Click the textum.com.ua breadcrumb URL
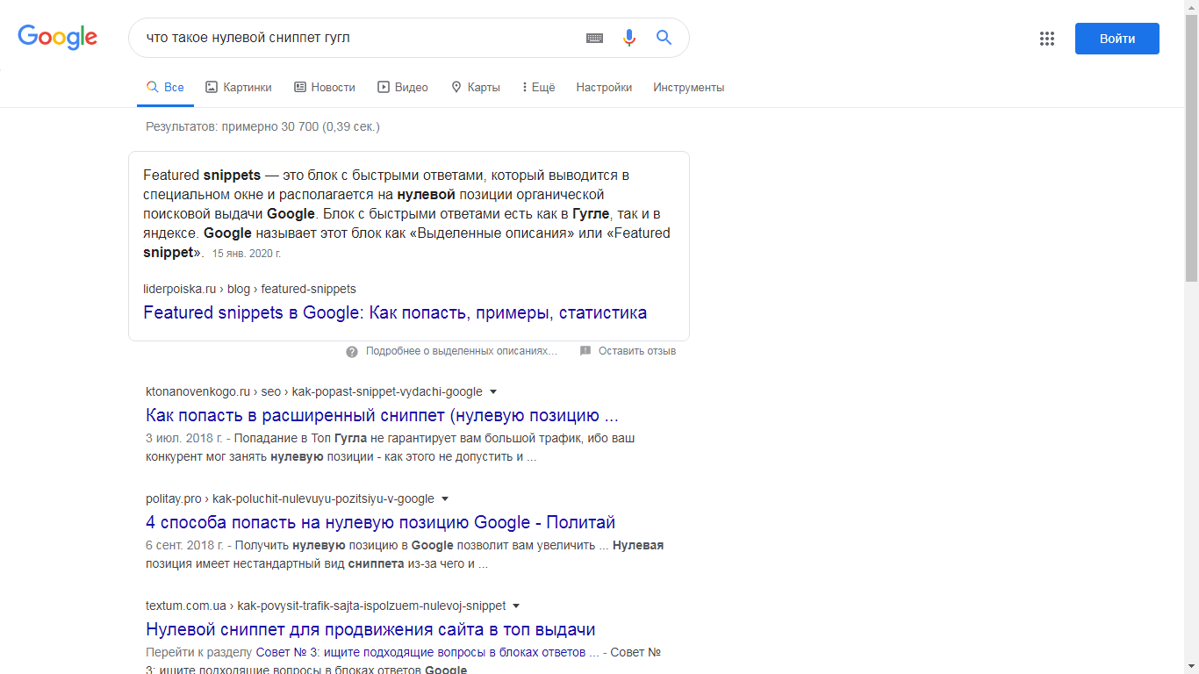Image resolution: width=1199 pixels, height=674 pixels. [326, 606]
